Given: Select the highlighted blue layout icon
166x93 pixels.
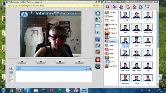Looking at the screenshot, I should click(x=11, y=72).
